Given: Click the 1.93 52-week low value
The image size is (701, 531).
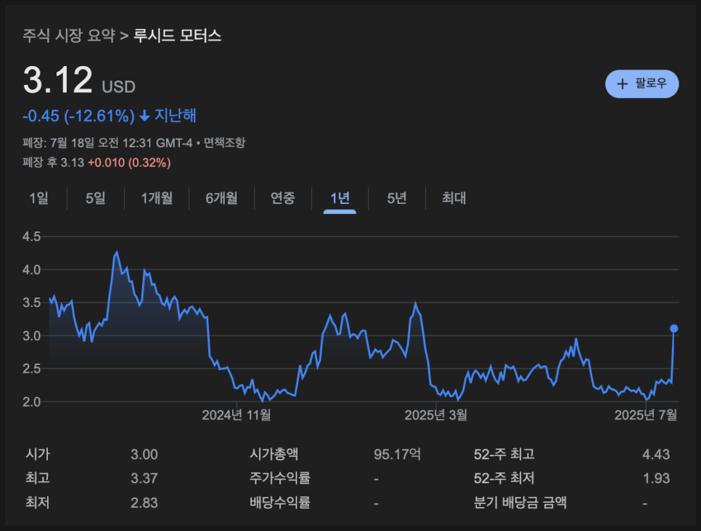Looking at the screenshot, I should coord(656,478).
